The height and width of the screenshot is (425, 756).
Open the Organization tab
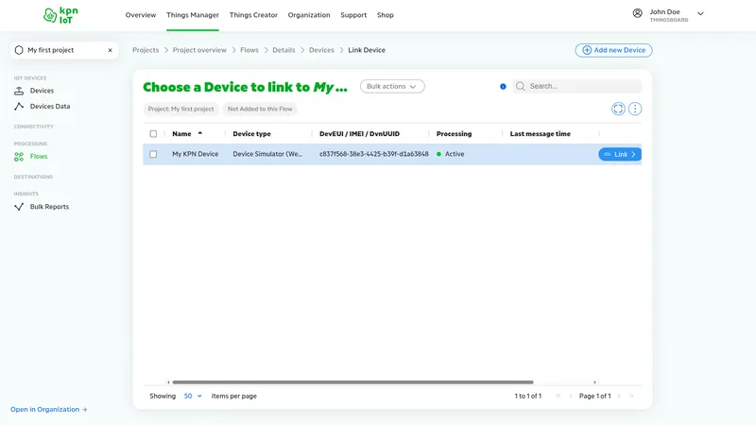(x=309, y=15)
